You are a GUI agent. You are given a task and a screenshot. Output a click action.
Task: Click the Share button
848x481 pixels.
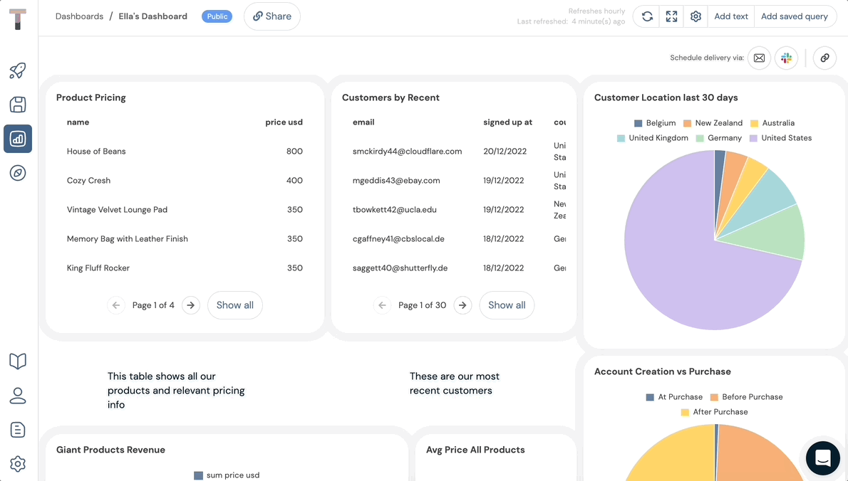point(272,16)
